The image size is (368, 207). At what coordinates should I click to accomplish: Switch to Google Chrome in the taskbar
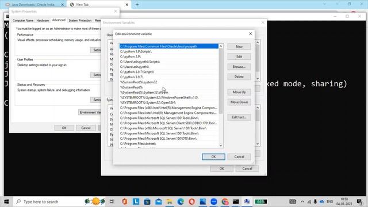point(225,202)
